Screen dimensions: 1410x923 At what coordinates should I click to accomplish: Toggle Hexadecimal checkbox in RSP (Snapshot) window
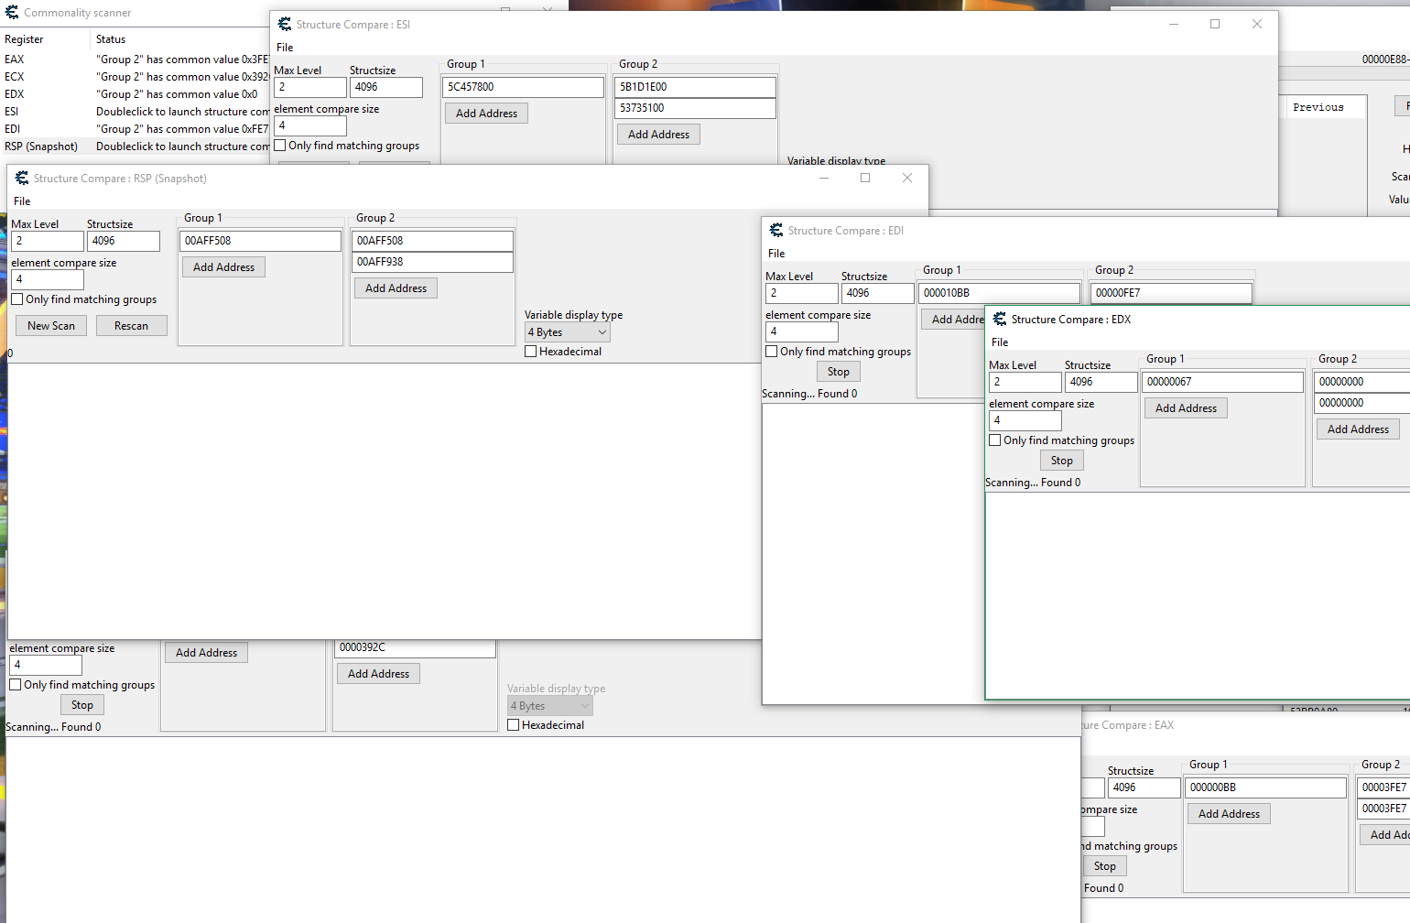click(x=531, y=352)
